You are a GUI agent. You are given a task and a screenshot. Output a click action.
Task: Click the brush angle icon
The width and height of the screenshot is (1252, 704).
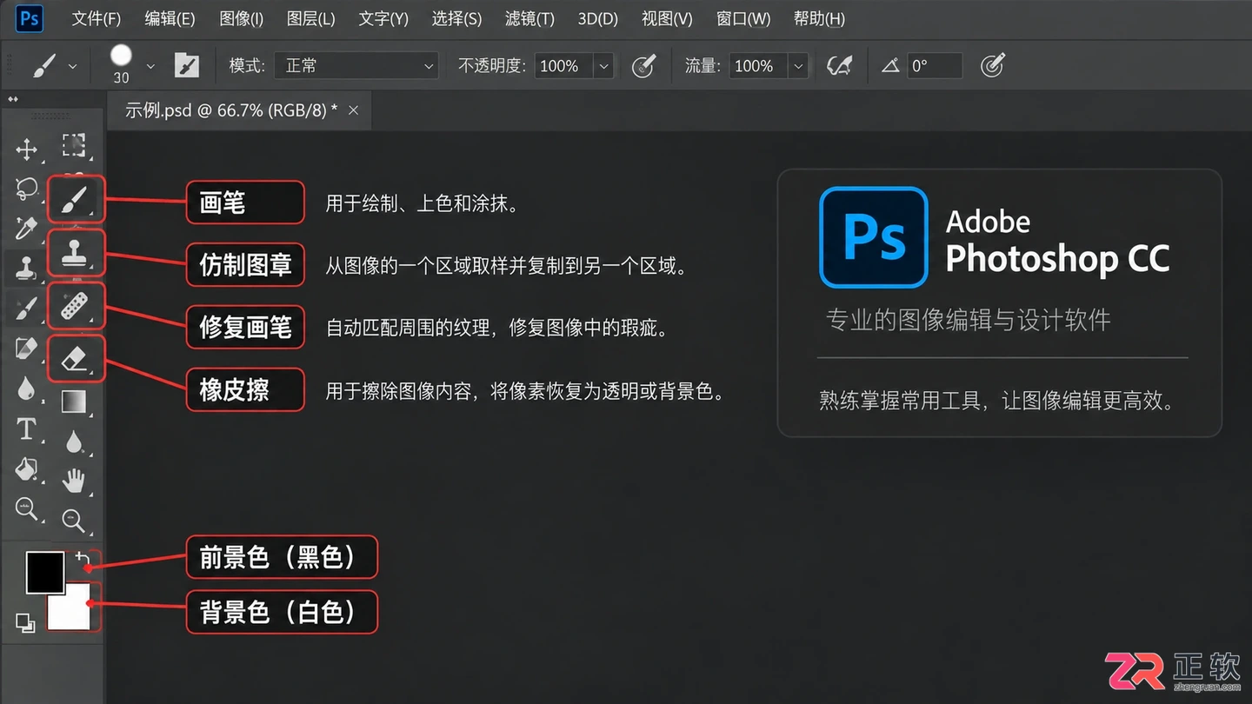coord(890,65)
